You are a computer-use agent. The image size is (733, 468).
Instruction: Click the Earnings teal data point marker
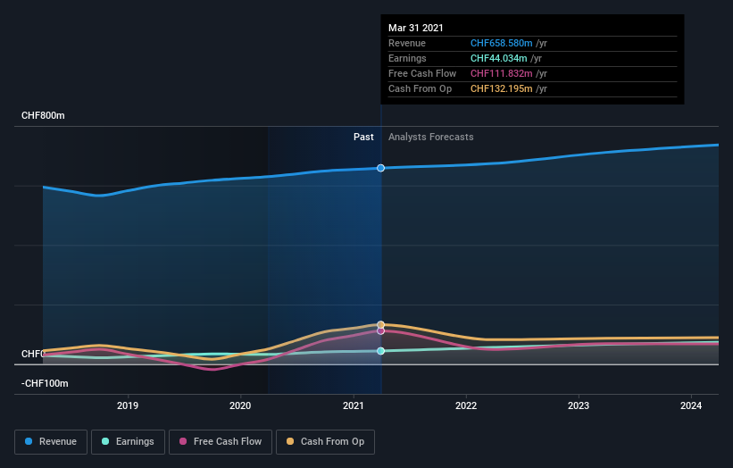[381, 351]
